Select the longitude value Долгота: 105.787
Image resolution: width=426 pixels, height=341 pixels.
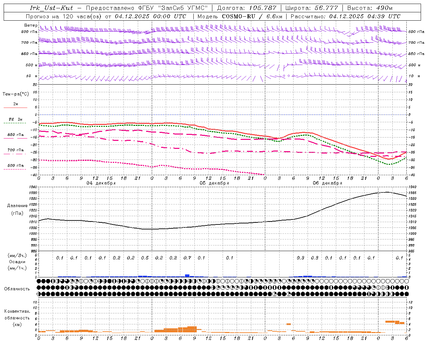(247, 8)
